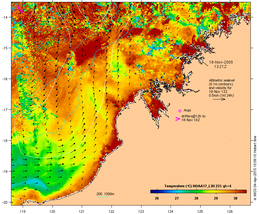Screen dimensions: 259x214
Task: Click the IMOS copyright timestamp text
Action: point(255,168)
